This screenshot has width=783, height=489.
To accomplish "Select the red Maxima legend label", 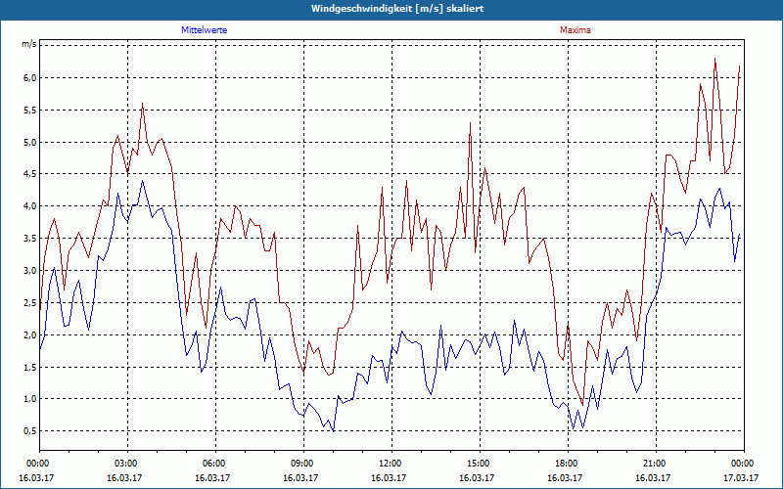I will point(576,30).
